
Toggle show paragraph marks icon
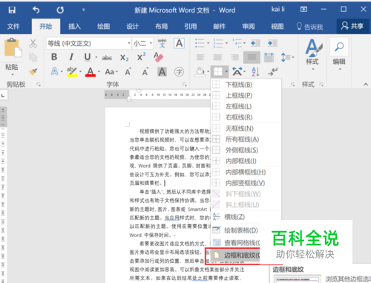click(x=272, y=72)
